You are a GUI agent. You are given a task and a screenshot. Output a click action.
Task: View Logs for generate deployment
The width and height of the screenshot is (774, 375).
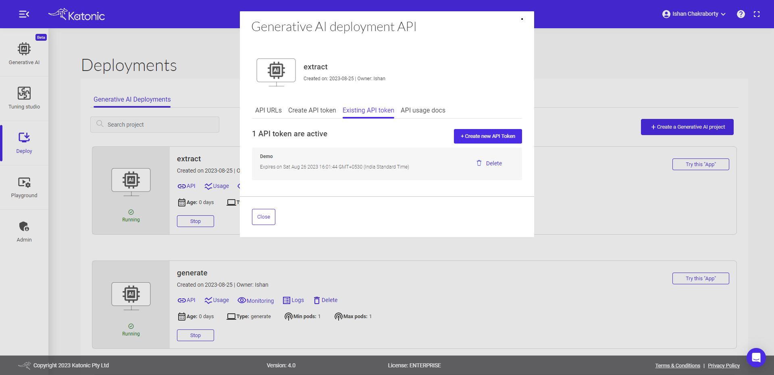pyautogui.click(x=293, y=300)
